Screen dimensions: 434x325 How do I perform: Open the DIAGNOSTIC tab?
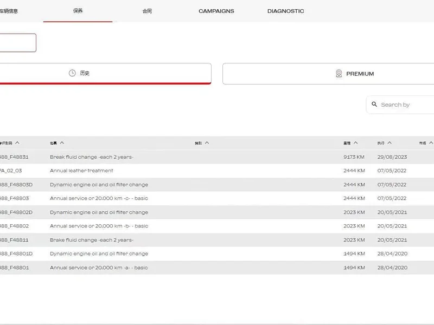click(286, 11)
